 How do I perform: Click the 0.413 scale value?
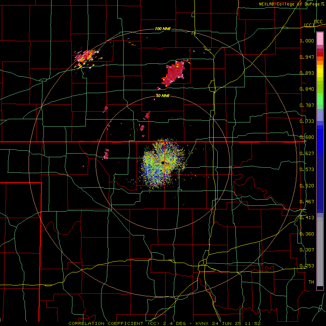coord(307,218)
